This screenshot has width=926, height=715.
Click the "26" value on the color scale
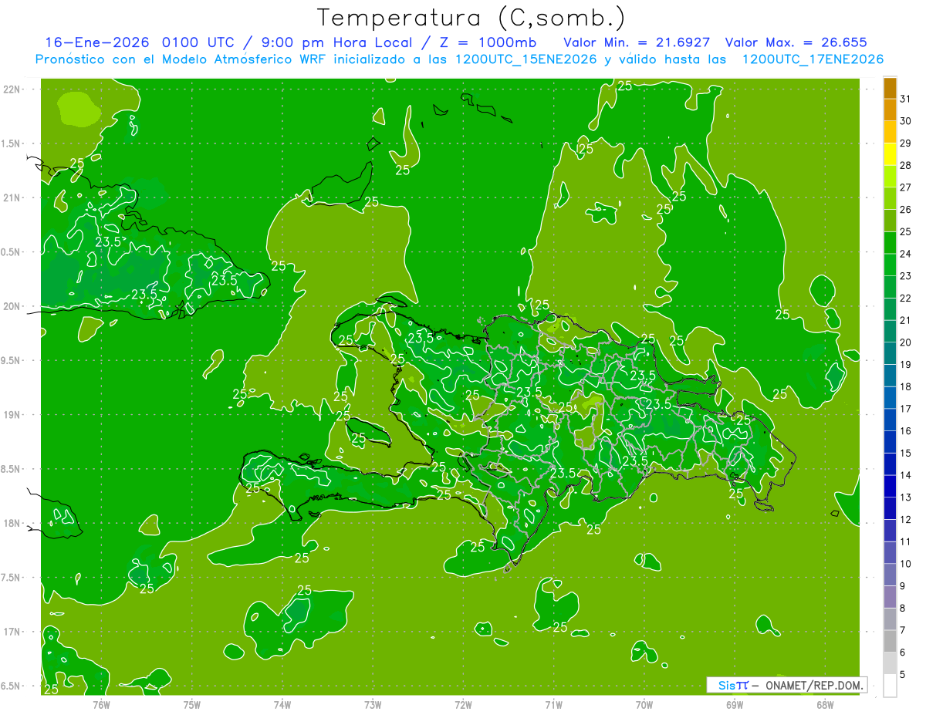(x=906, y=209)
